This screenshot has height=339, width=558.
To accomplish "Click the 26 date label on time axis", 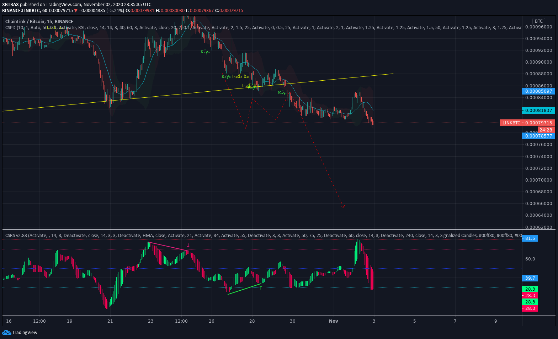I will tap(212, 321).
